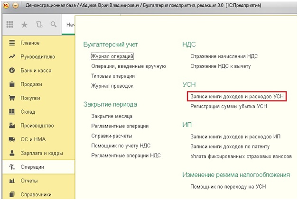Switch to the Начальная страница tab
This screenshot has height=200, width=298.
[x=70, y=25]
